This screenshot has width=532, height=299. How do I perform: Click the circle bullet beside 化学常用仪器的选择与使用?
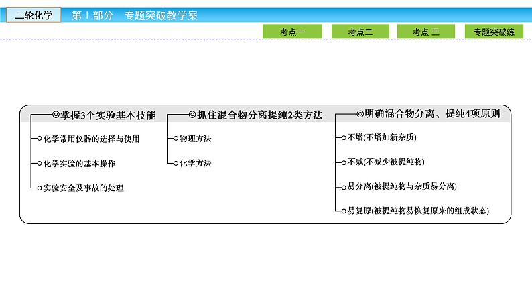click(x=40, y=139)
